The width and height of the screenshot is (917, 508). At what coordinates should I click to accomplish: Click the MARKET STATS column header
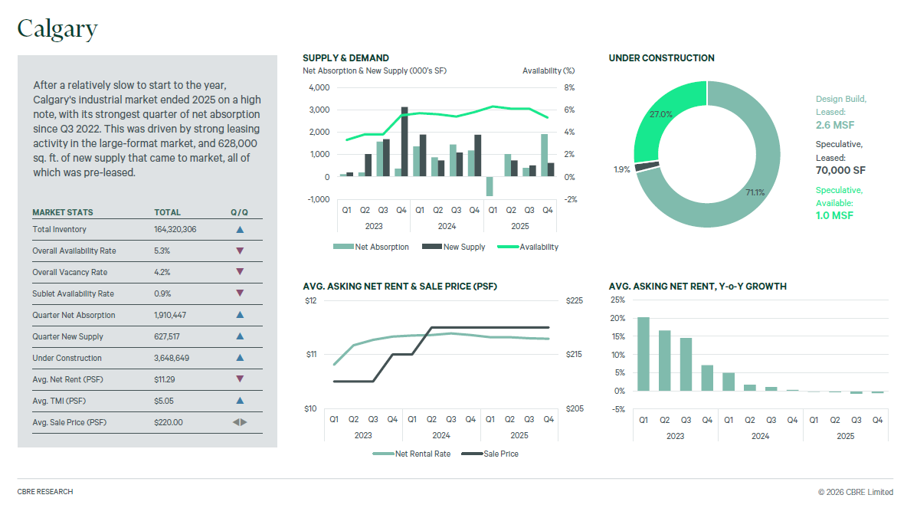(x=63, y=212)
